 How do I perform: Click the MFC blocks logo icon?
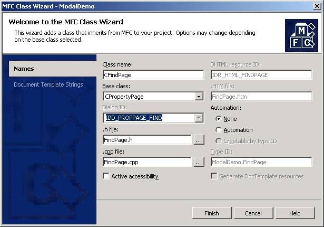[x=301, y=35]
